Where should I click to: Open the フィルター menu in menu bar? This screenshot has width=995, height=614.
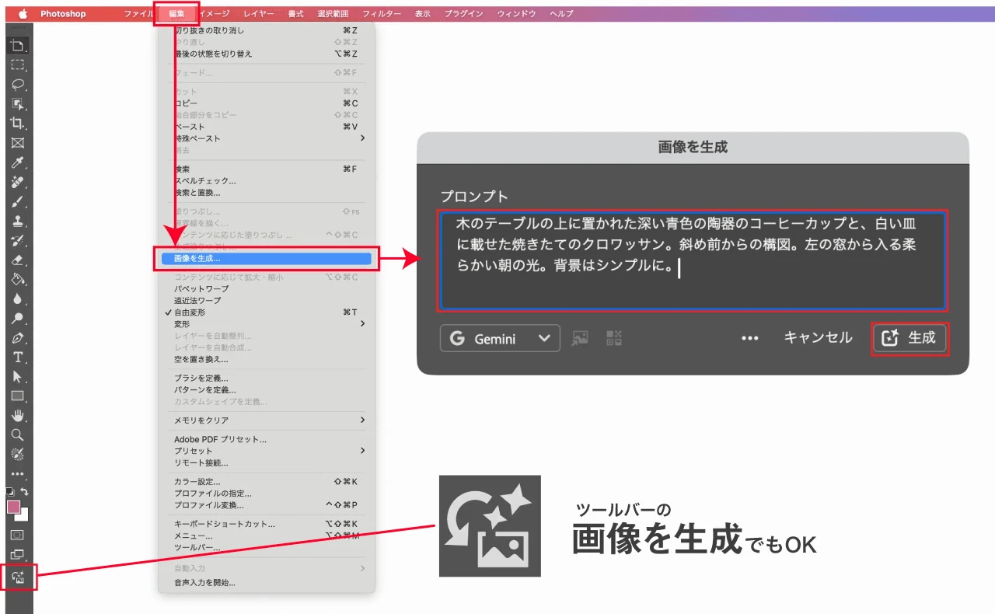pyautogui.click(x=382, y=14)
